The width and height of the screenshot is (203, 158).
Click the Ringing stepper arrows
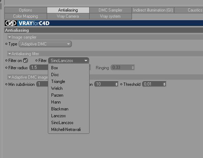[x=133, y=67]
